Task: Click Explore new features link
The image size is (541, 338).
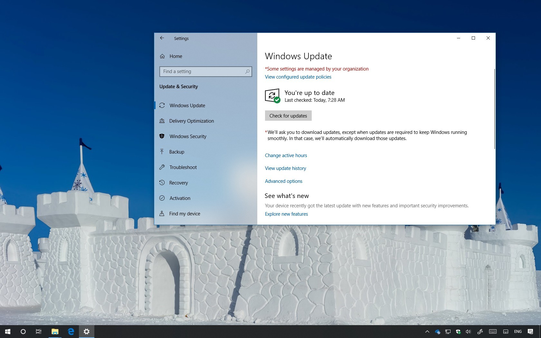Action: pos(286,214)
